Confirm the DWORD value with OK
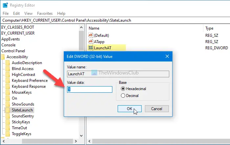 (129, 109)
